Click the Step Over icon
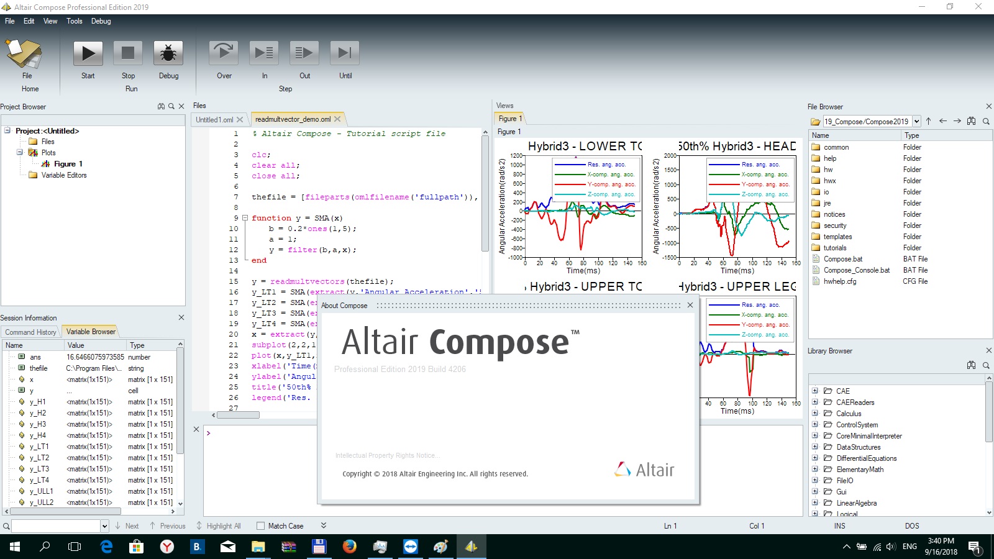Screen dimensions: 994x559 tap(224, 53)
